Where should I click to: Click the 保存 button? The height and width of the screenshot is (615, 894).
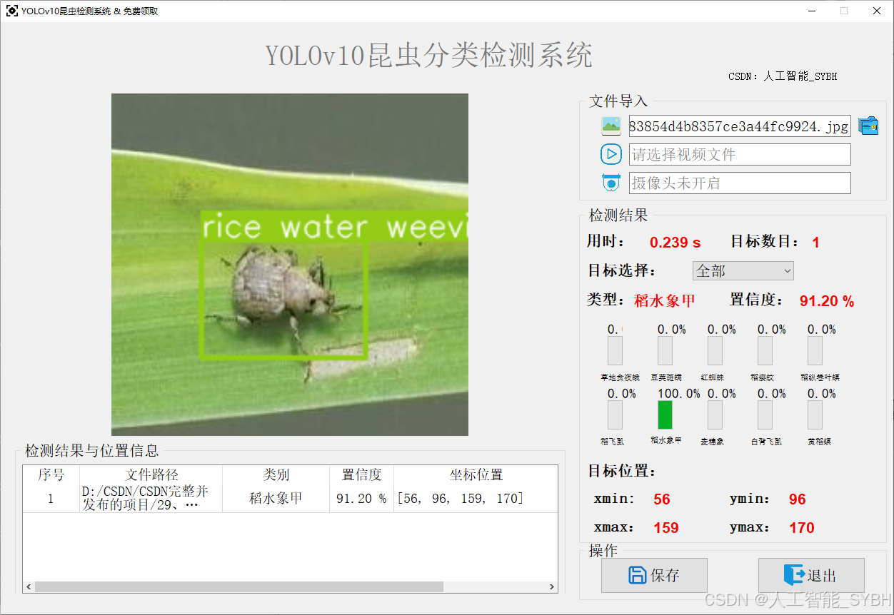[x=654, y=575]
